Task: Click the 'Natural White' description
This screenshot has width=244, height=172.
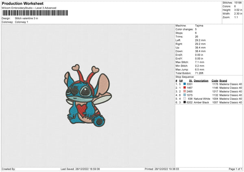Action: [x=202, y=99]
